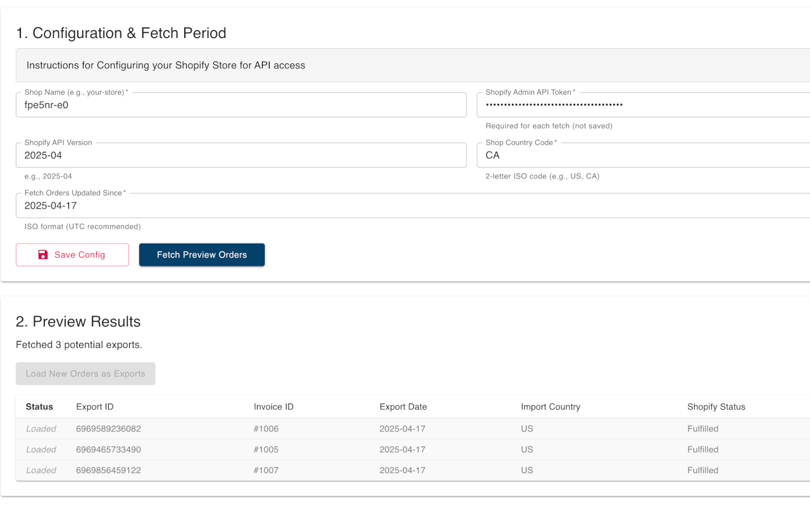Click the save icon in Save Config button
The image size is (810, 506).
[43, 254]
